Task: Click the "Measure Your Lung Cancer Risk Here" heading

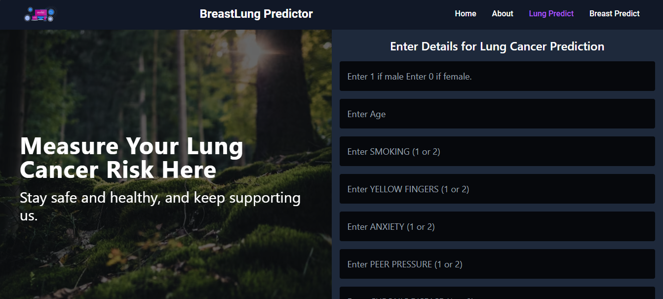Action: 131,158
